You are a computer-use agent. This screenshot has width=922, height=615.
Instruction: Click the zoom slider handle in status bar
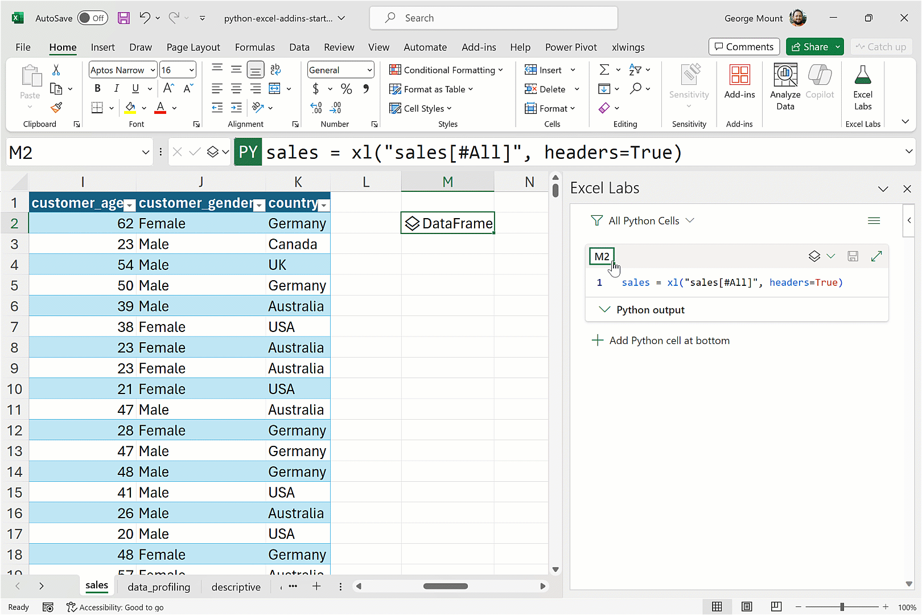tap(842, 607)
